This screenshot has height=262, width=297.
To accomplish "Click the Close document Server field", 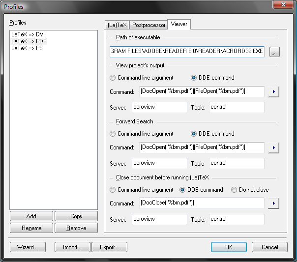I will coord(159,219).
